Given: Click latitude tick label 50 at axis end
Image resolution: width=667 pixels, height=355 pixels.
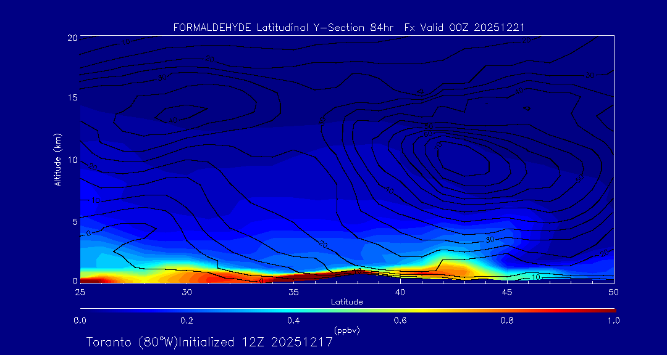Looking at the screenshot, I should click(613, 292).
